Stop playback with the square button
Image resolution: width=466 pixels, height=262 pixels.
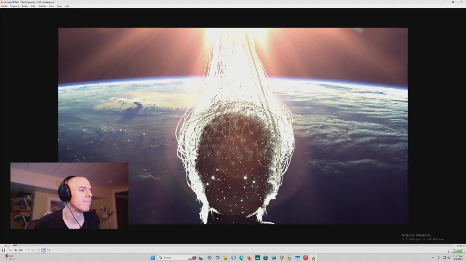(16, 250)
